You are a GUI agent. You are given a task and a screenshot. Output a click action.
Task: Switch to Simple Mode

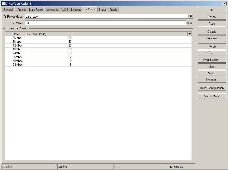[212, 96]
